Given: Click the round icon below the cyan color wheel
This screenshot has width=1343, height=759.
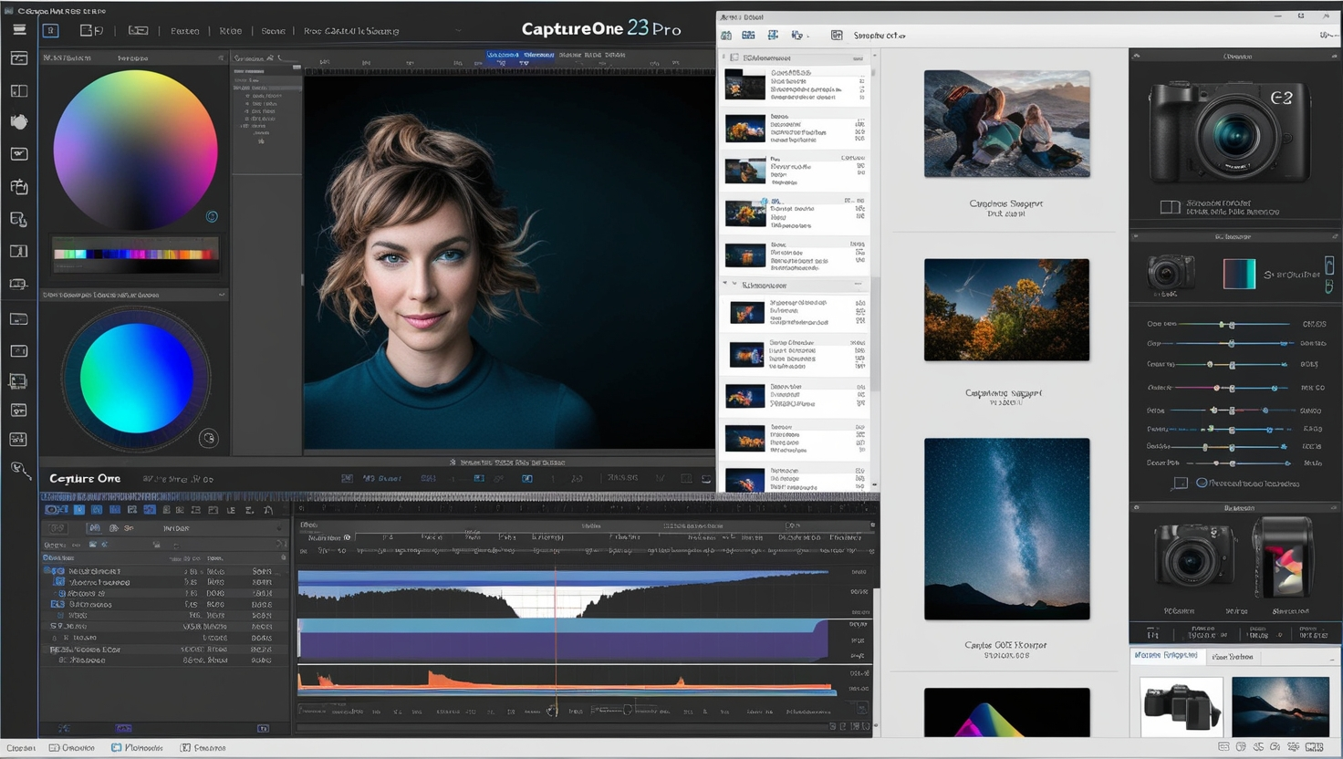Looking at the screenshot, I should tap(209, 439).
